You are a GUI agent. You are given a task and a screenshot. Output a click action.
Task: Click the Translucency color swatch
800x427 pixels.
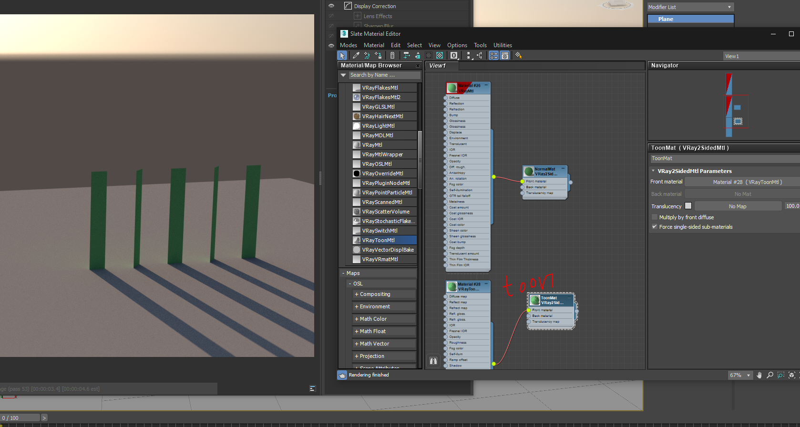pos(688,206)
